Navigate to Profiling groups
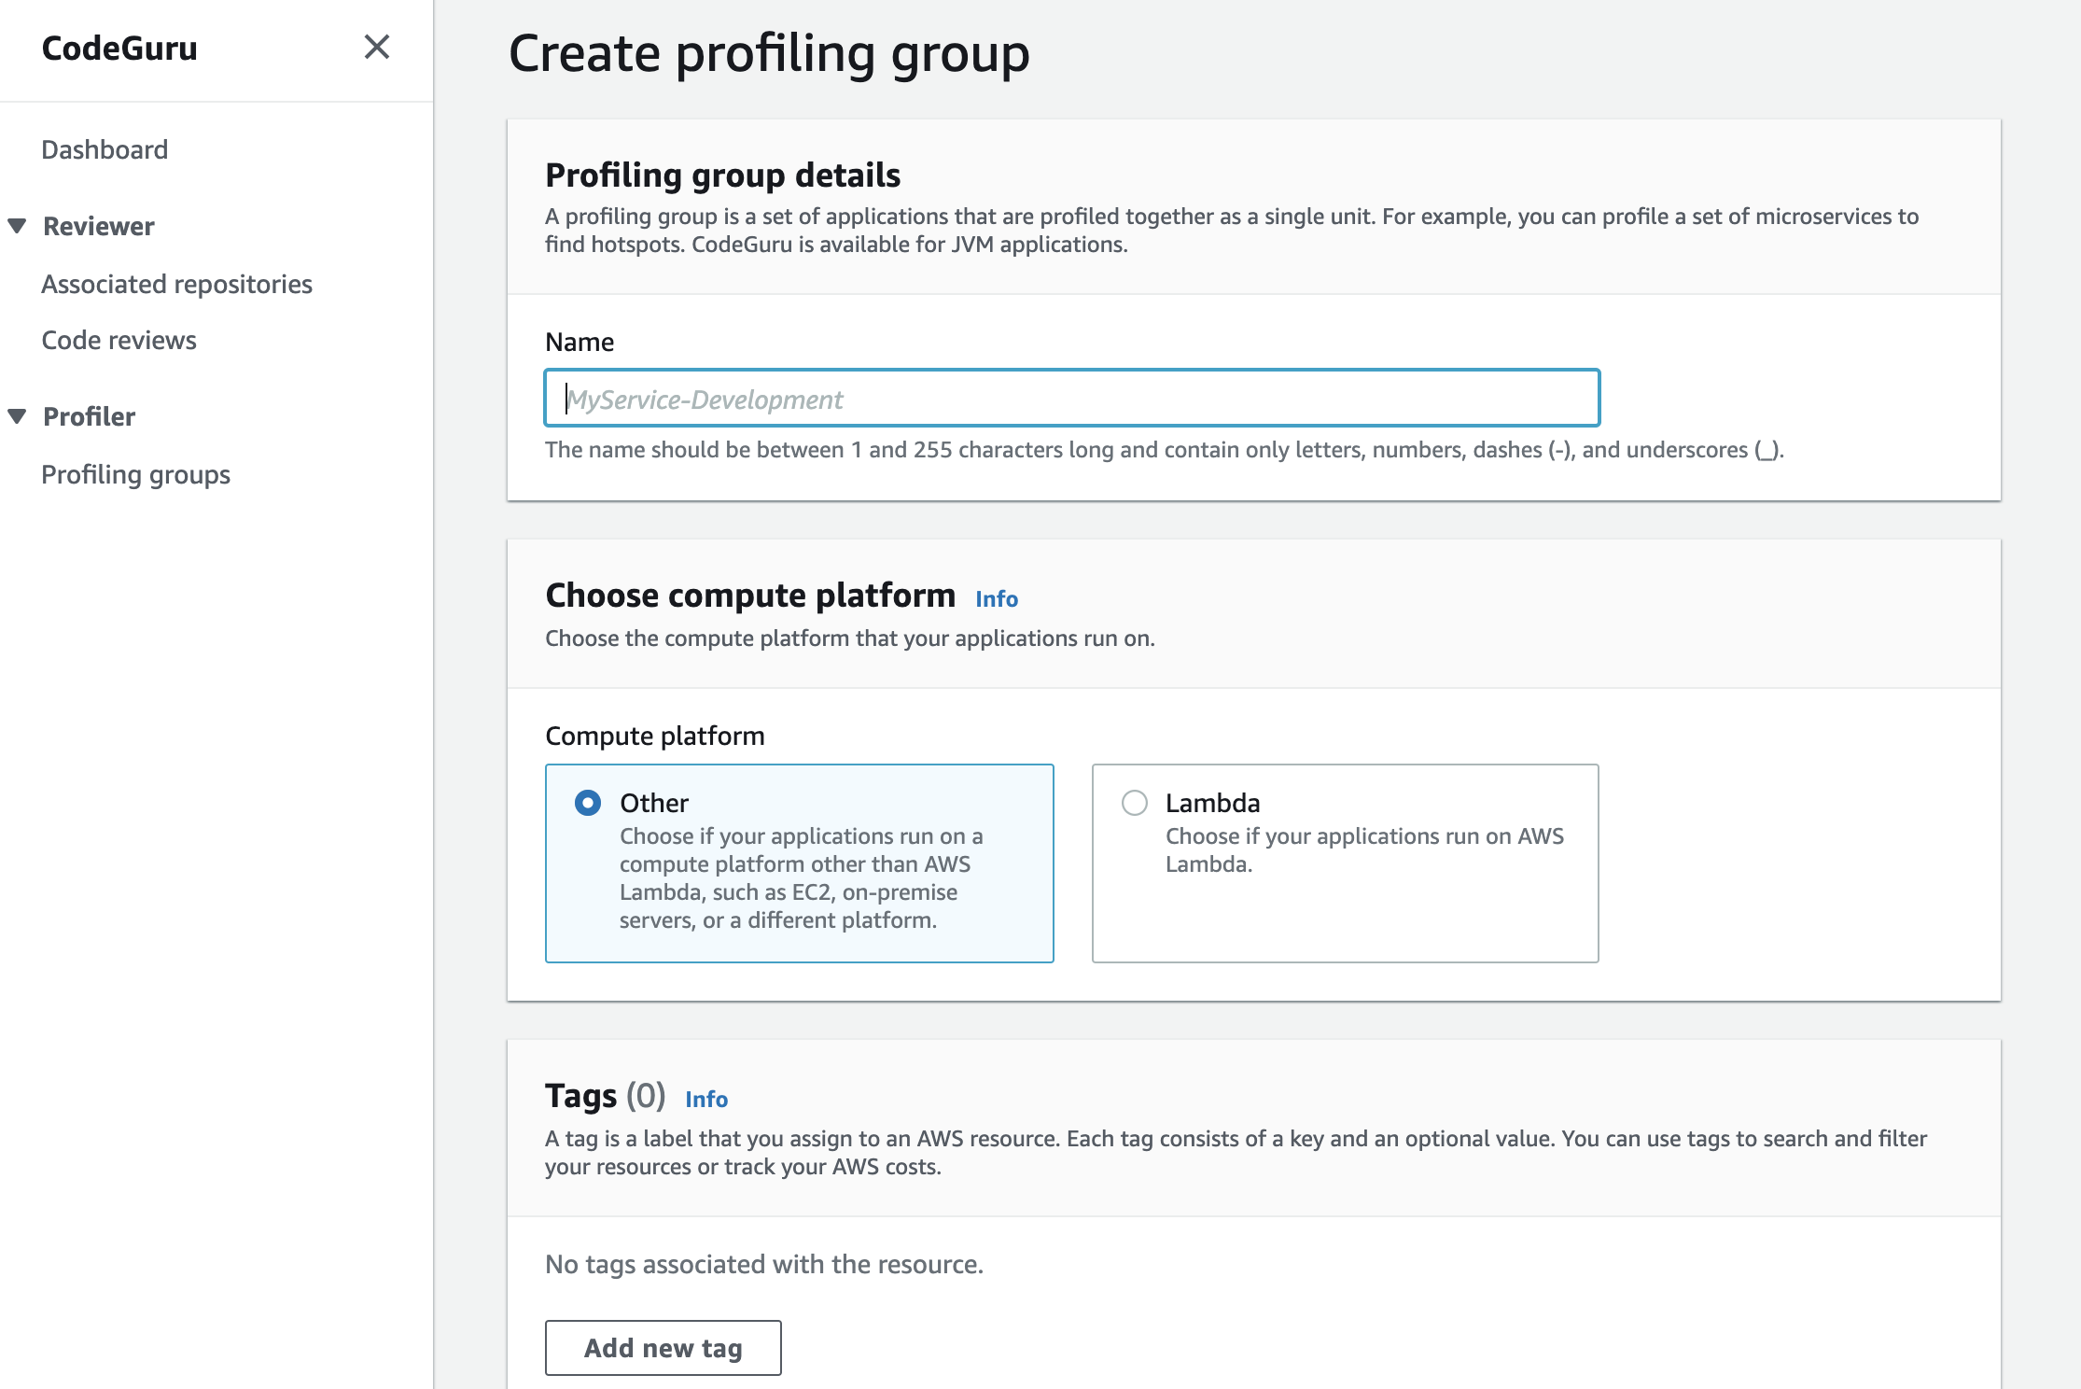 tap(135, 474)
